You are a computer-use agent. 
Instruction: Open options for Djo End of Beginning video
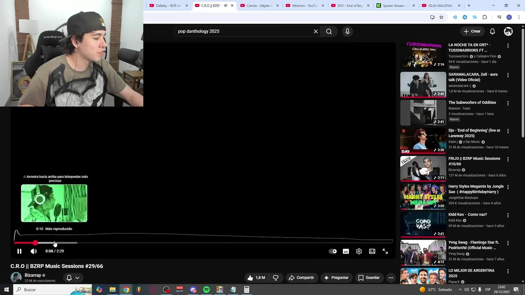pyautogui.click(x=508, y=131)
